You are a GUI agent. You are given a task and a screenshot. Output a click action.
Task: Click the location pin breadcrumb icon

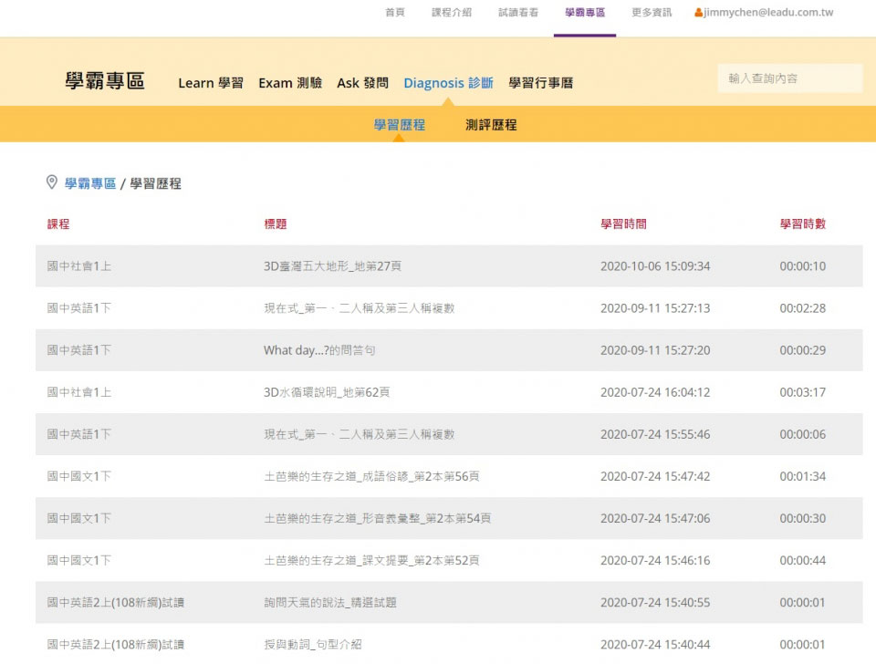[52, 182]
